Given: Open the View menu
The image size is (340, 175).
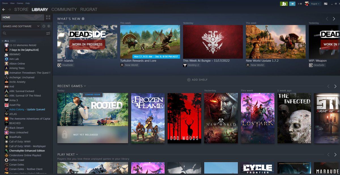Looking at the screenshot, I should [x=12, y=3].
